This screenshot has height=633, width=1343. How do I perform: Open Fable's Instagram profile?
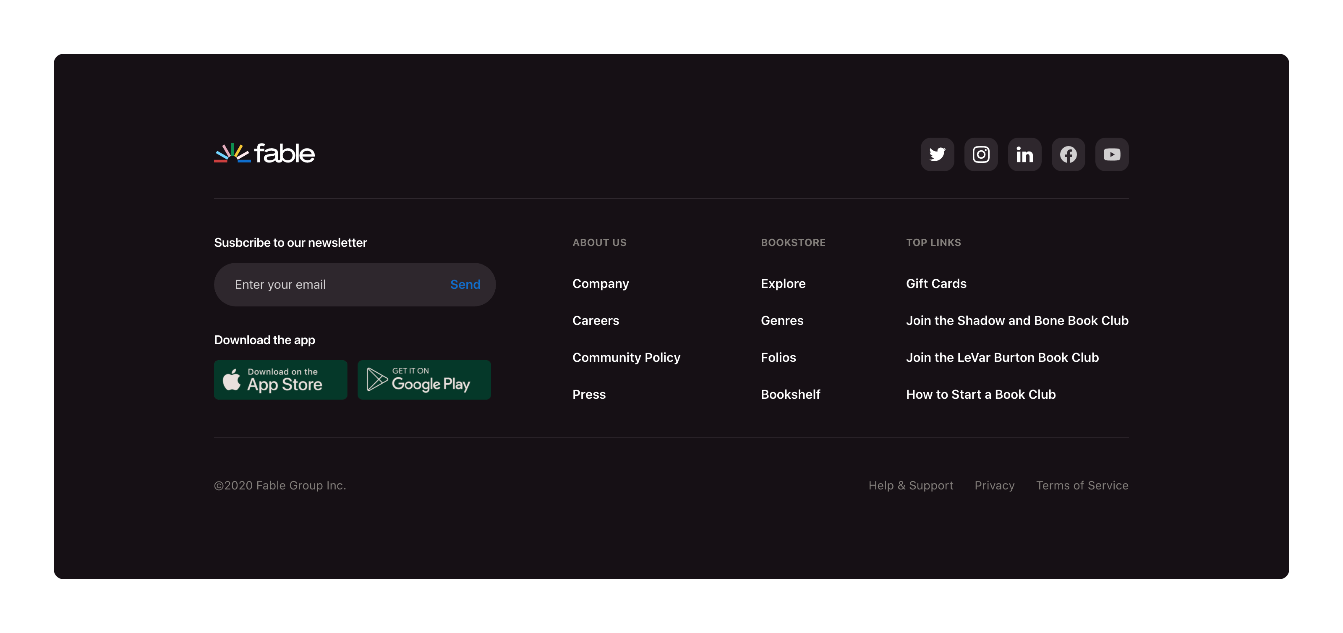981,154
